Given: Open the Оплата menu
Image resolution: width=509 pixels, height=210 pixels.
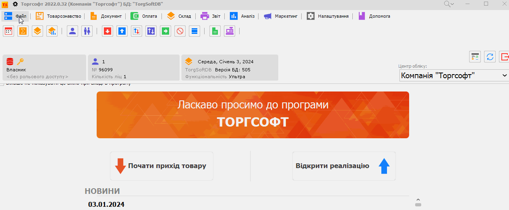Looking at the screenshot, I should pos(144,16).
